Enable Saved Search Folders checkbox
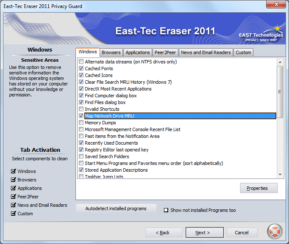289x244 pixels. (81, 156)
